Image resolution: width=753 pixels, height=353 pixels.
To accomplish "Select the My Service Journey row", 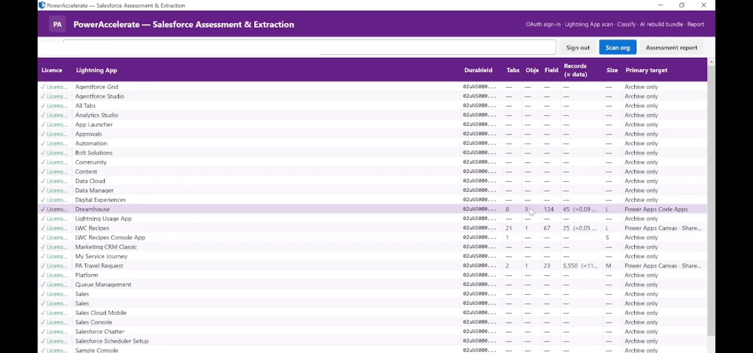I will coord(373,256).
